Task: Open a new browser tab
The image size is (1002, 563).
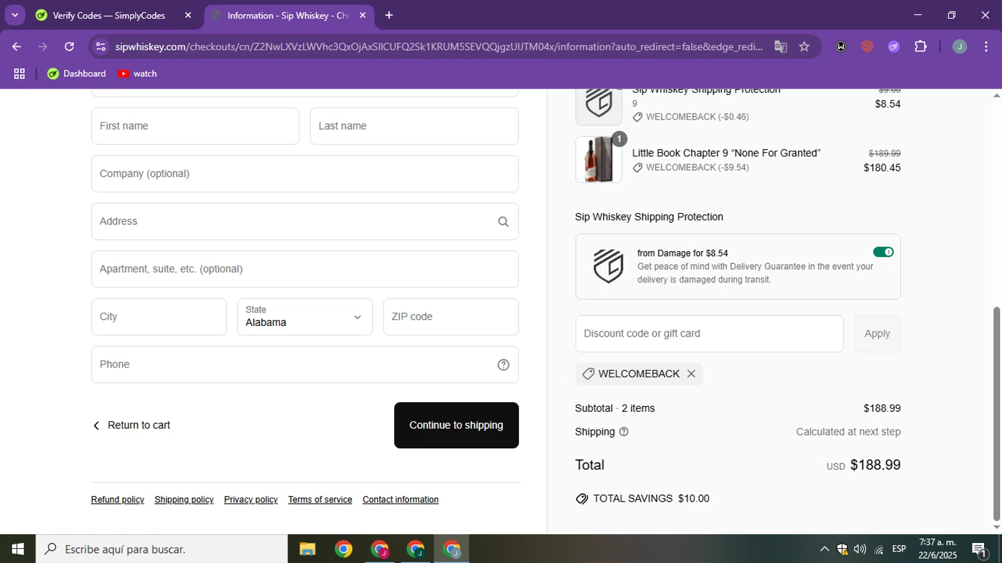Action: click(389, 15)
